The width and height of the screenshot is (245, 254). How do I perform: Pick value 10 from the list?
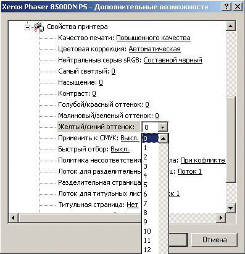(x=151, y=231)
